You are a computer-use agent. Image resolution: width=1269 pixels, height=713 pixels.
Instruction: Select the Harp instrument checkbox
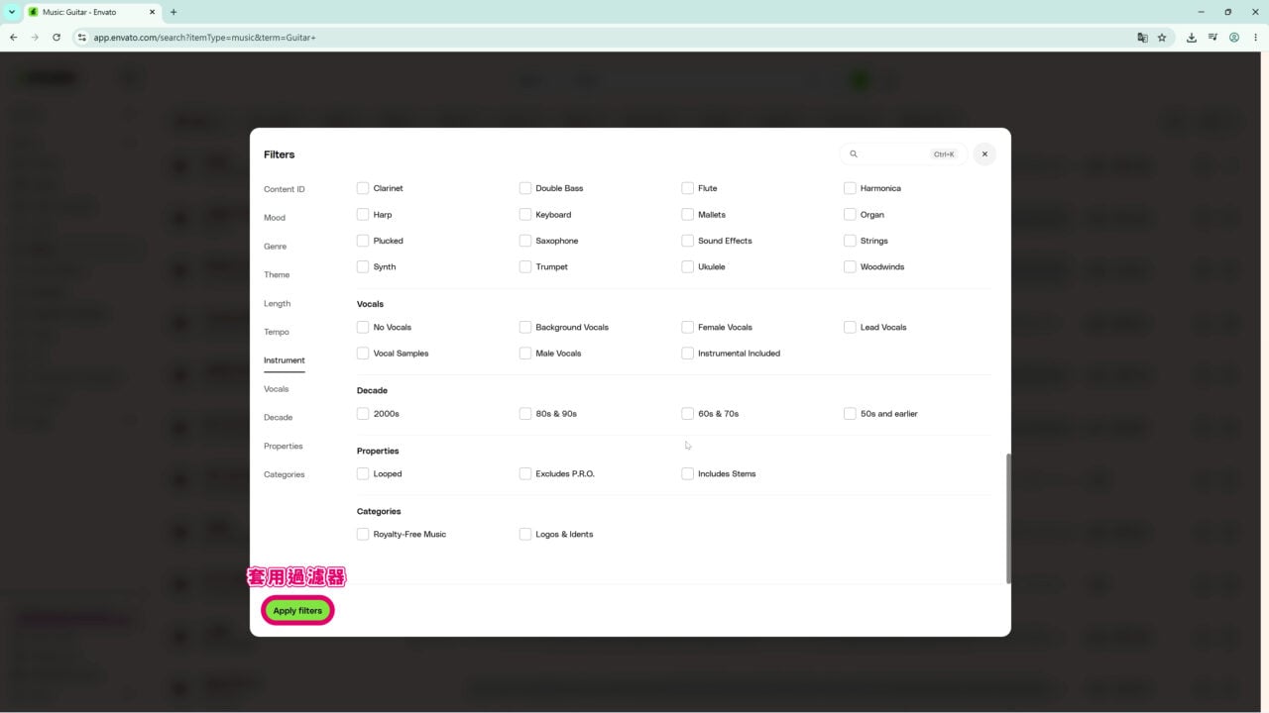pos(363,214)
